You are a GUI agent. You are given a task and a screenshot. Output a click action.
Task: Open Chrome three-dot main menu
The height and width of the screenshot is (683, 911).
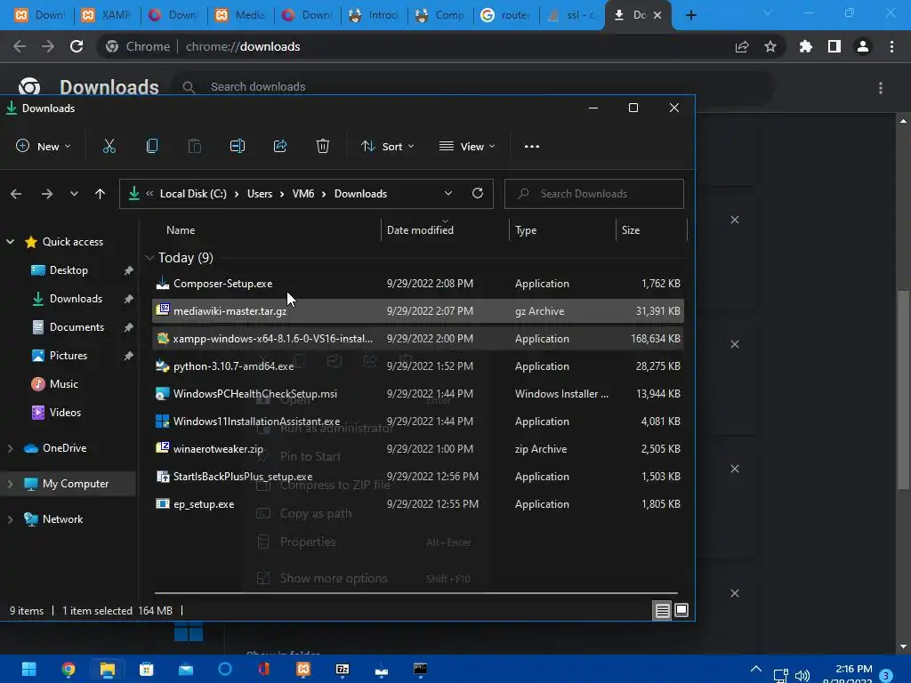coord(891,46)
